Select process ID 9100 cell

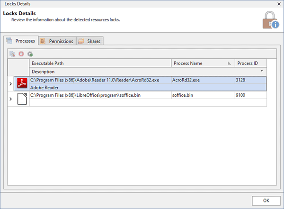pyautogui.click(x=250, y=95)
